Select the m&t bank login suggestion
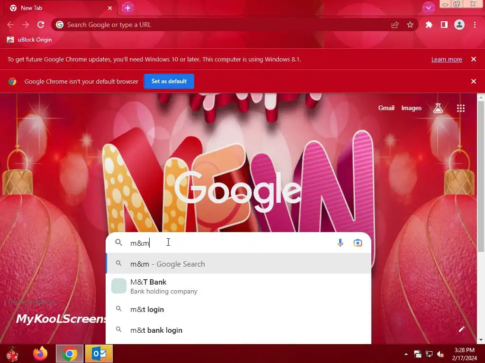The image size is (485, 363). pyautogui.click(x=239, y=330)
